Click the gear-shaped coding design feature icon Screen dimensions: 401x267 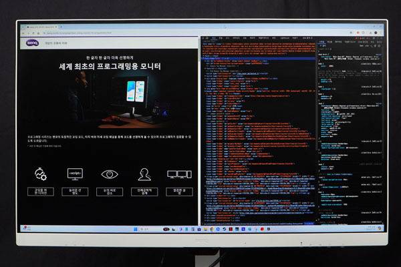click(39, 174)
